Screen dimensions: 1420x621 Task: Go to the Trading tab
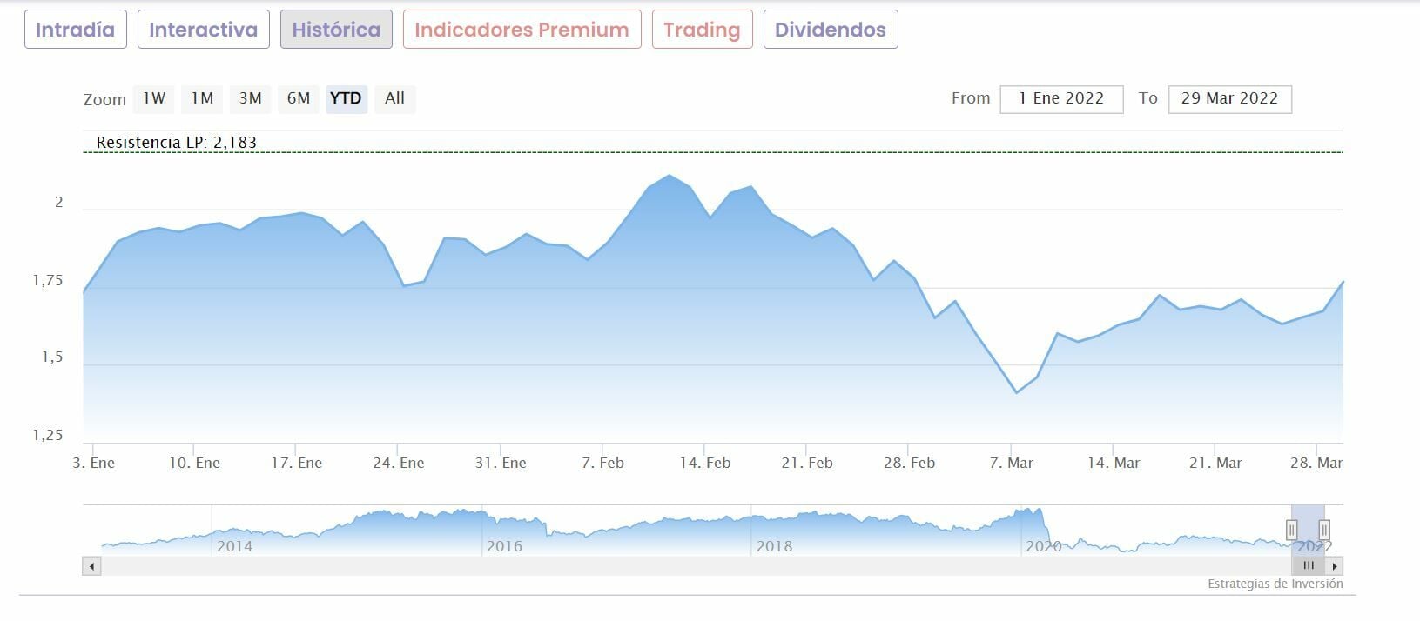coord(702,30)
